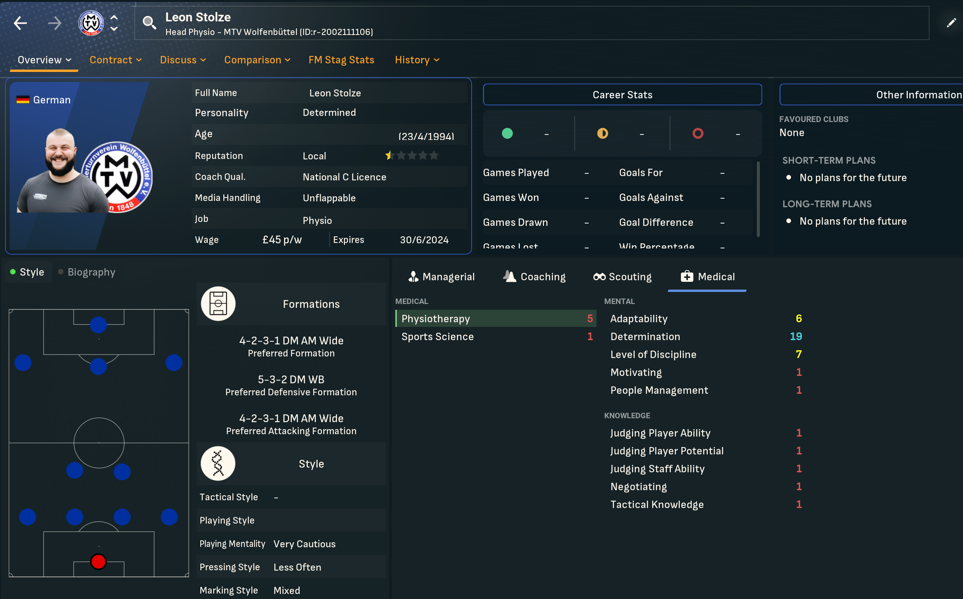The image size is (963, 599).
Task: Select the Style radio option
Action: click(x=27, y=272)
